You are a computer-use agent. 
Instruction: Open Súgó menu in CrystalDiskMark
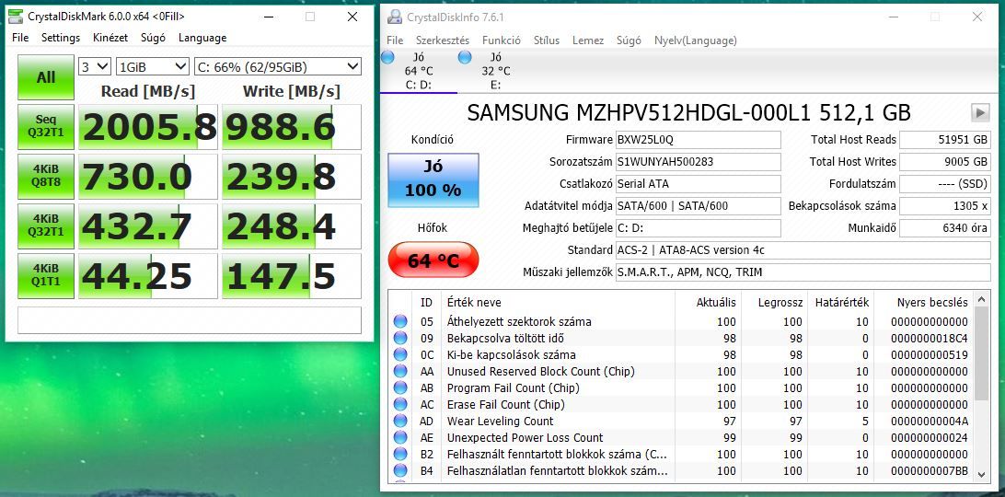pyautogui.click(x=153, y=38)
